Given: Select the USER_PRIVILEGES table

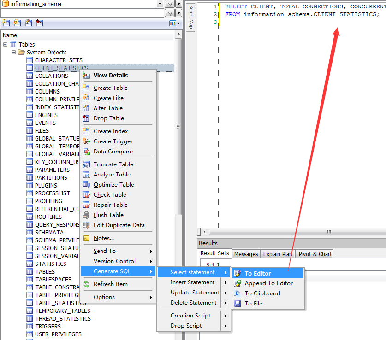Looking at the screenshot, I should (59, 334).
